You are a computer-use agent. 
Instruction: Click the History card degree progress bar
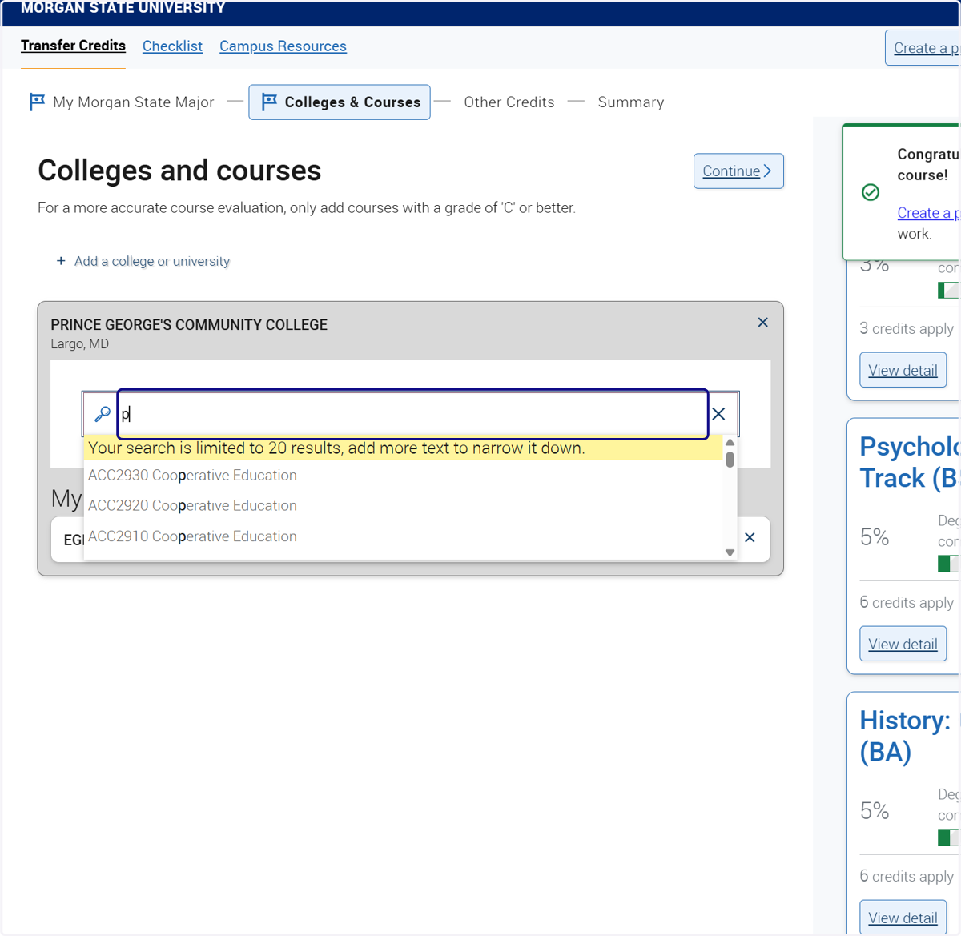click(x=948, y=838)
